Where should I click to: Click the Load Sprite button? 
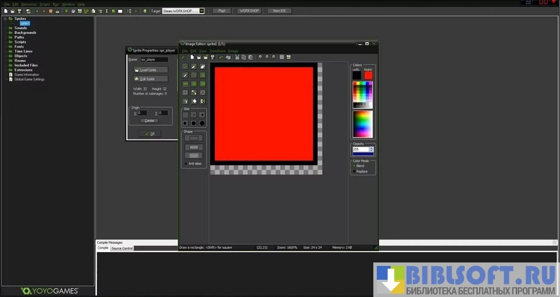[x=150, y=70]
